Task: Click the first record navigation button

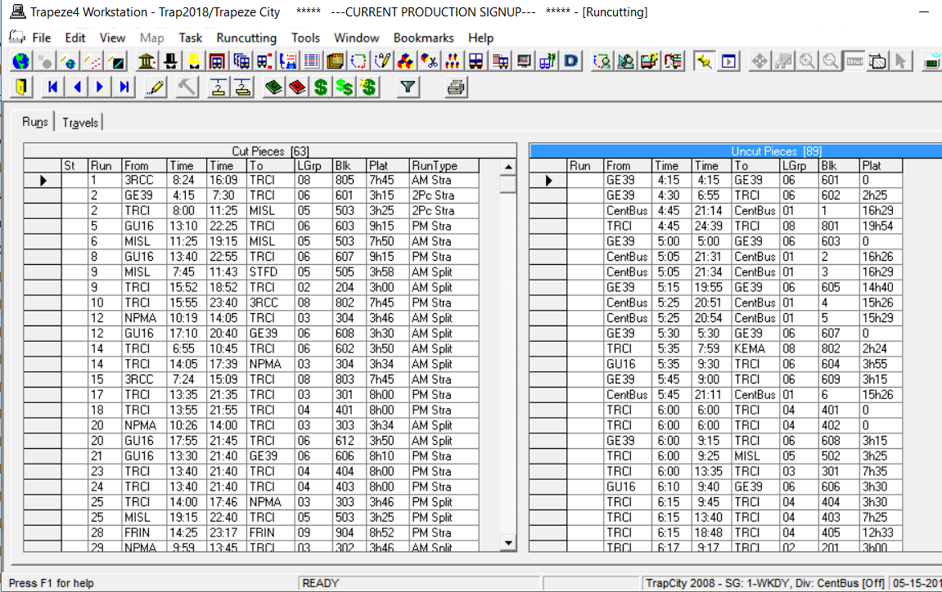Action: pos(53,87)
